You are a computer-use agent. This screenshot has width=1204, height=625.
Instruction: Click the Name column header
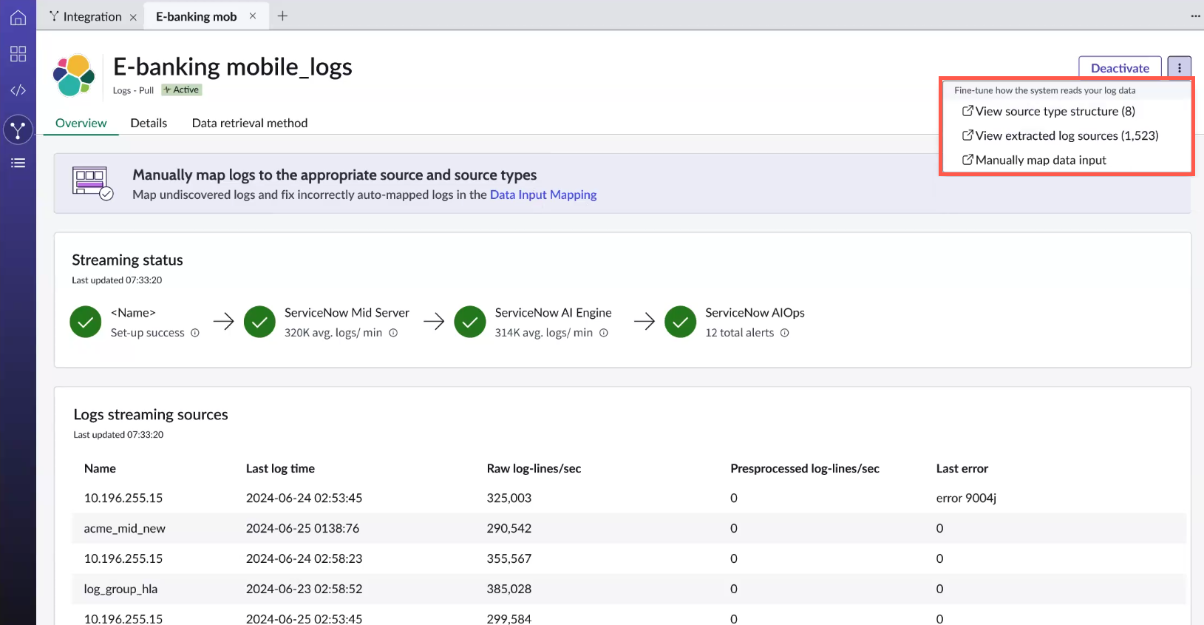point(100,468)
